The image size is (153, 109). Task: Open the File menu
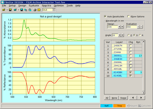pos(4,6)
